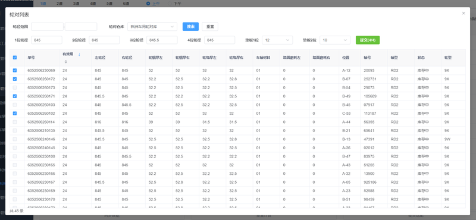
Task: Check the row 6052506260114 checkbox
Action: [15, 122]
